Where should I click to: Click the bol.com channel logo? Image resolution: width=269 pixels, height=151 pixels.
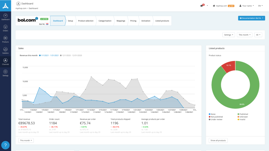[28, 20]
